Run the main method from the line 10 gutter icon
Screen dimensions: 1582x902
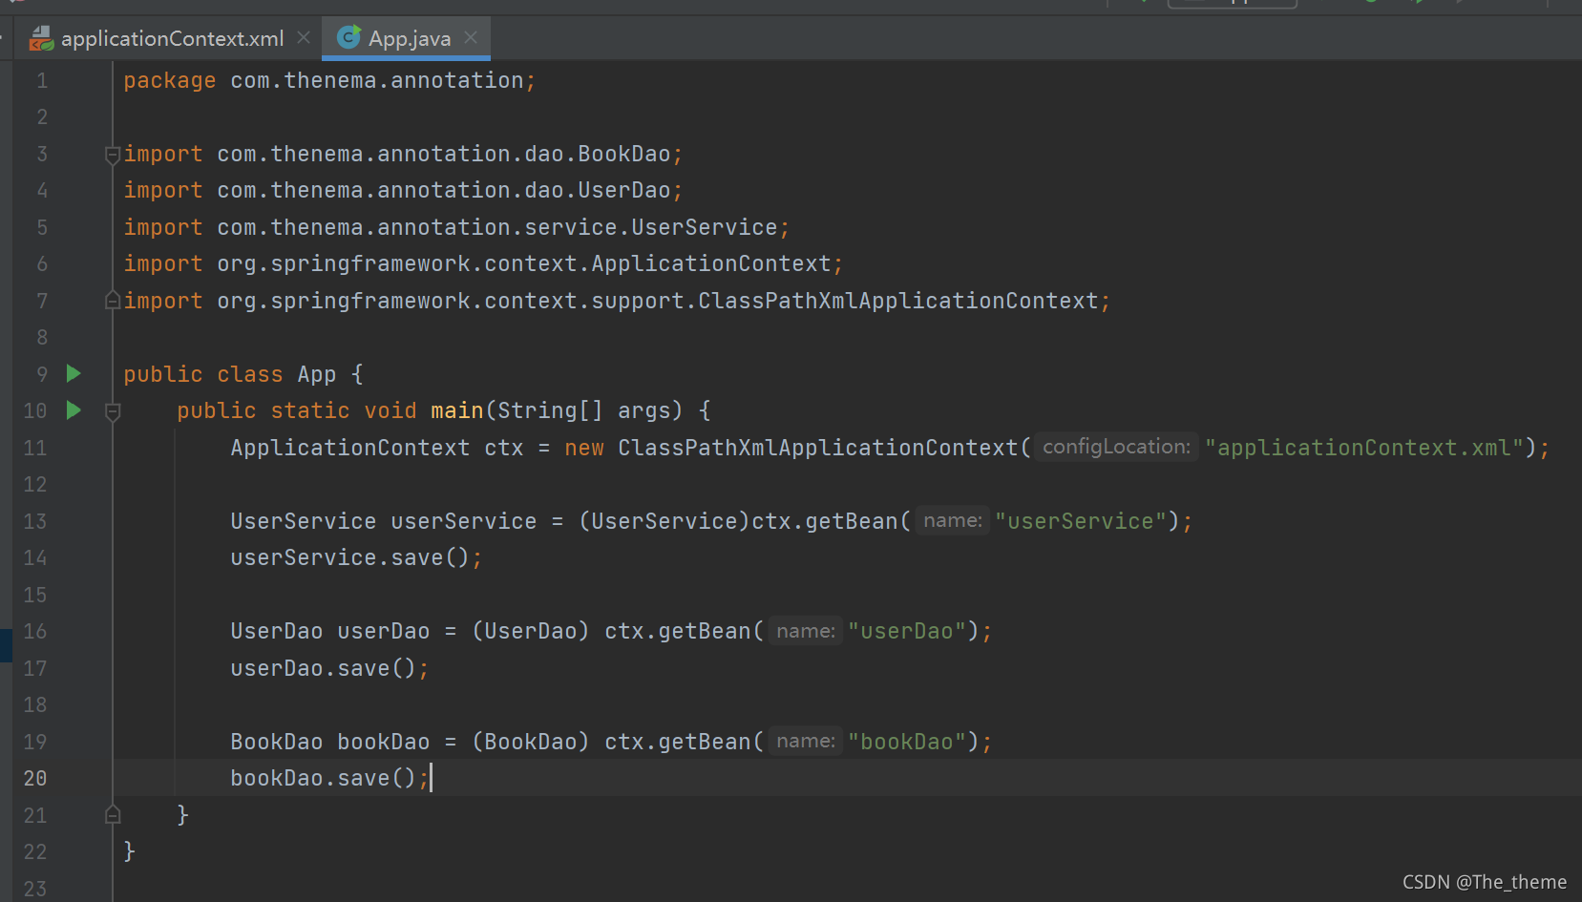pyautogui.click(x=74, y=410)
